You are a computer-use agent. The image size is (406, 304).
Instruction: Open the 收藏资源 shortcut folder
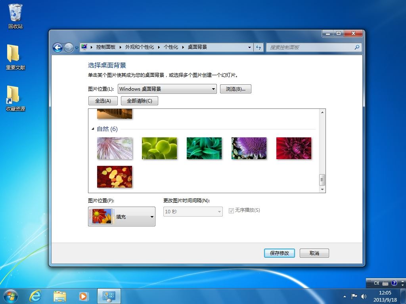click(15, 99)
